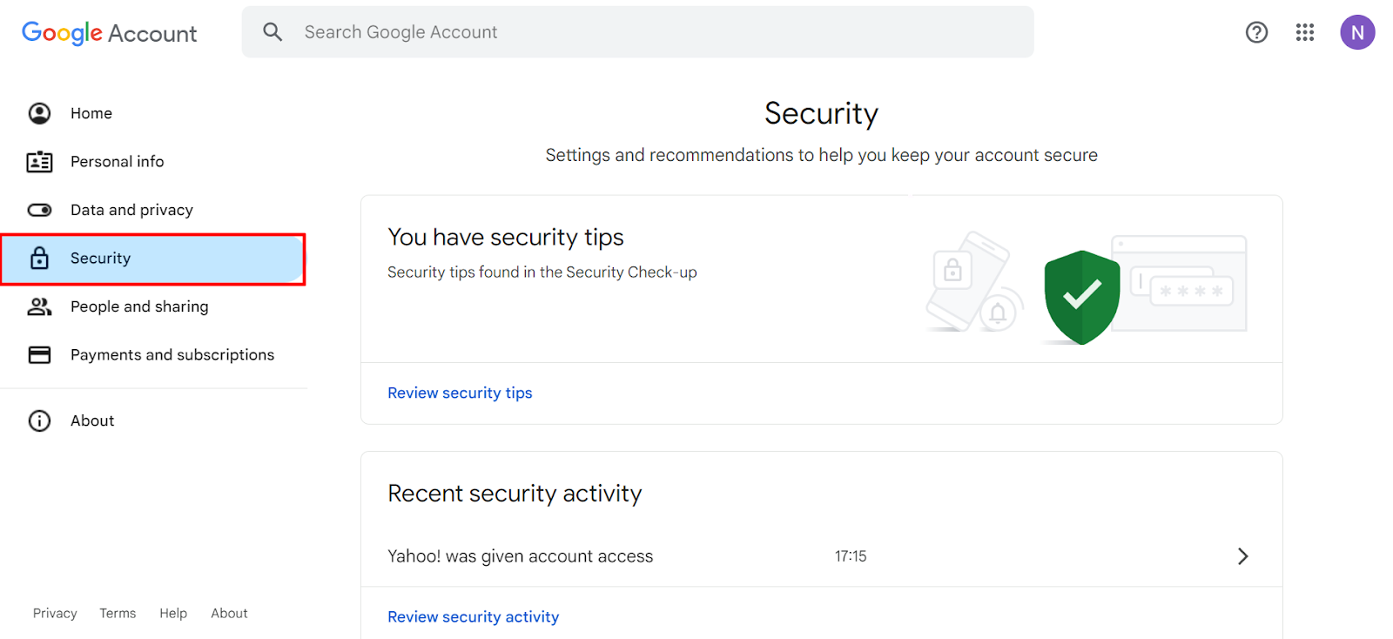Click the Terms footer link
Image resolution: width=1393 pixels, height=639 pixels.
tap(118, 613)
